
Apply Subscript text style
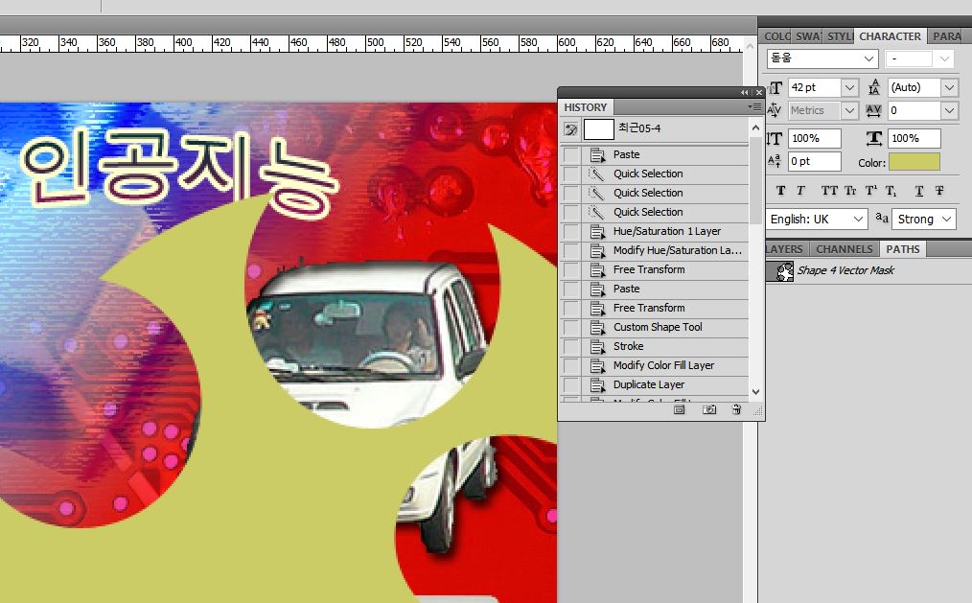(x=891, y=191)
